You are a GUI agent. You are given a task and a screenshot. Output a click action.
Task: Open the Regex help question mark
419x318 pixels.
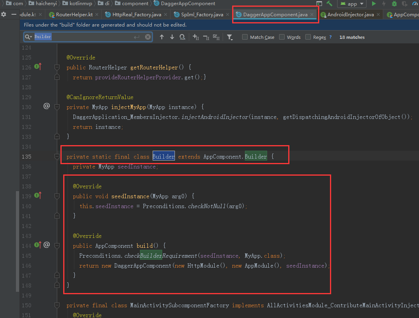point(331,37)
